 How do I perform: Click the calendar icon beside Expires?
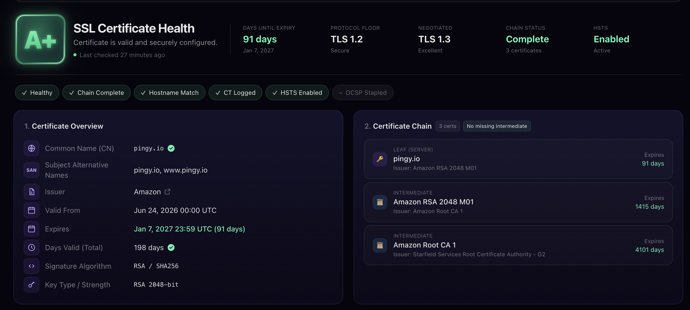[x=31, y=229]
